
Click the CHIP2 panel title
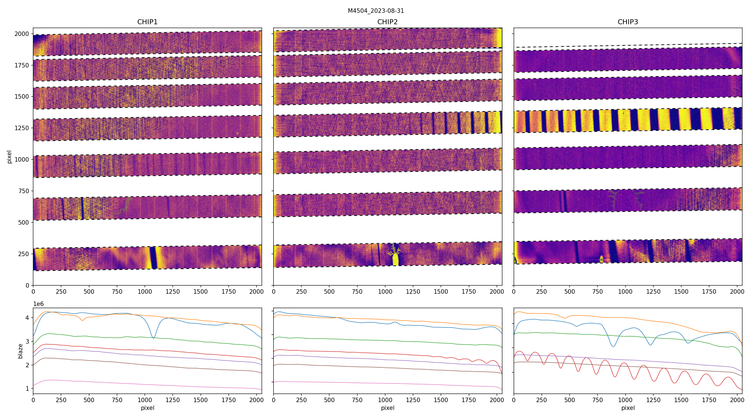(387, 22)
